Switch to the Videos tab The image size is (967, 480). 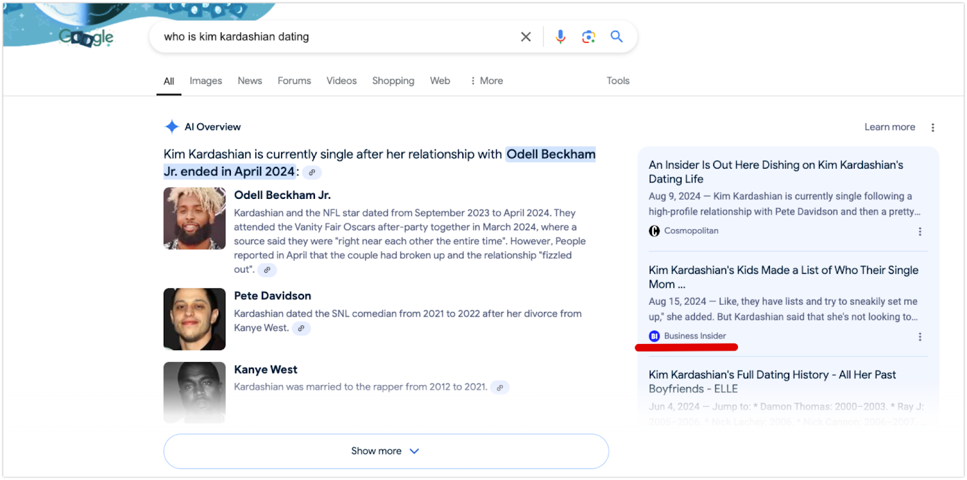pyautogui.click(x=341, y=81)
